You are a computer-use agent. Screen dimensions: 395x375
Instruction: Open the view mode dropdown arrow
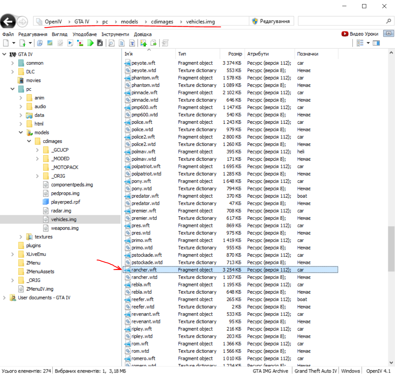click(x=368, y=43)
